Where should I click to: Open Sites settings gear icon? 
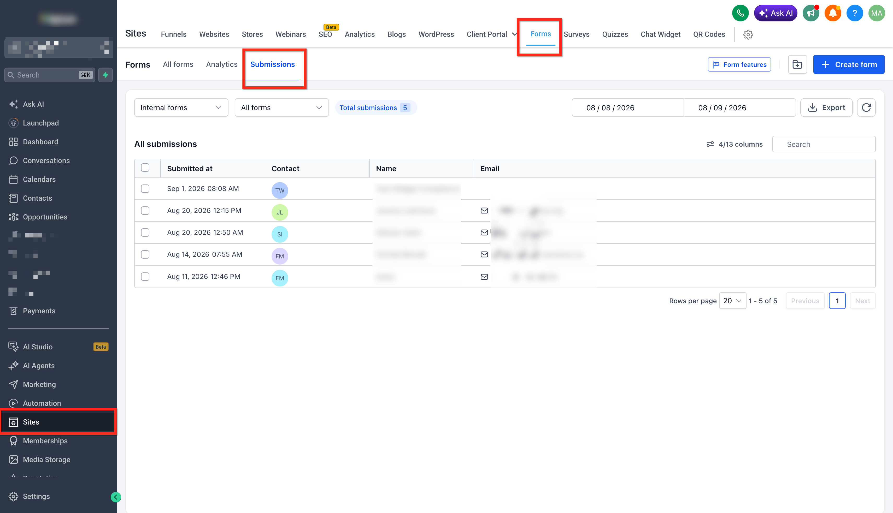tap(748, 34)
